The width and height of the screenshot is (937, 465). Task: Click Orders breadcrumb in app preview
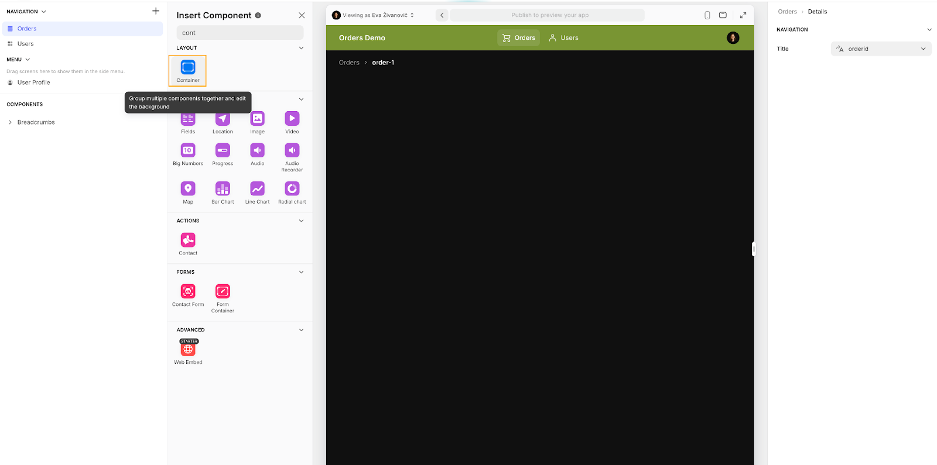(x=349, y=63)
